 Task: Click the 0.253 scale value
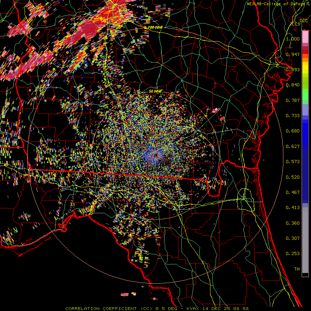pyautogui.click(x=293, y=254)
